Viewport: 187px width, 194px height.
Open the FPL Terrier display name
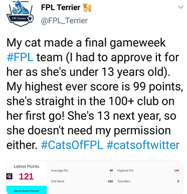[x=61, y=8]
